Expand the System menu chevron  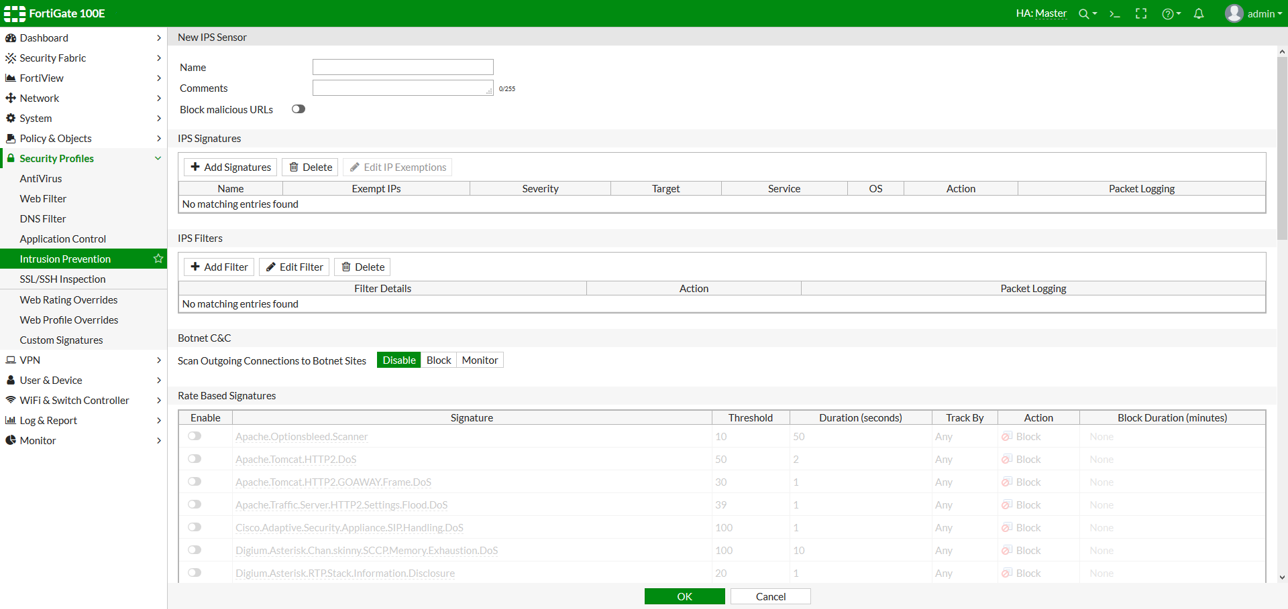(159, 119)
